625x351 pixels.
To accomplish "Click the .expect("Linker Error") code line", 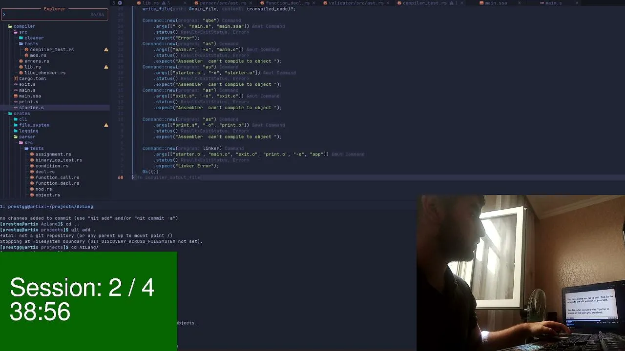I will coord(187,166).
